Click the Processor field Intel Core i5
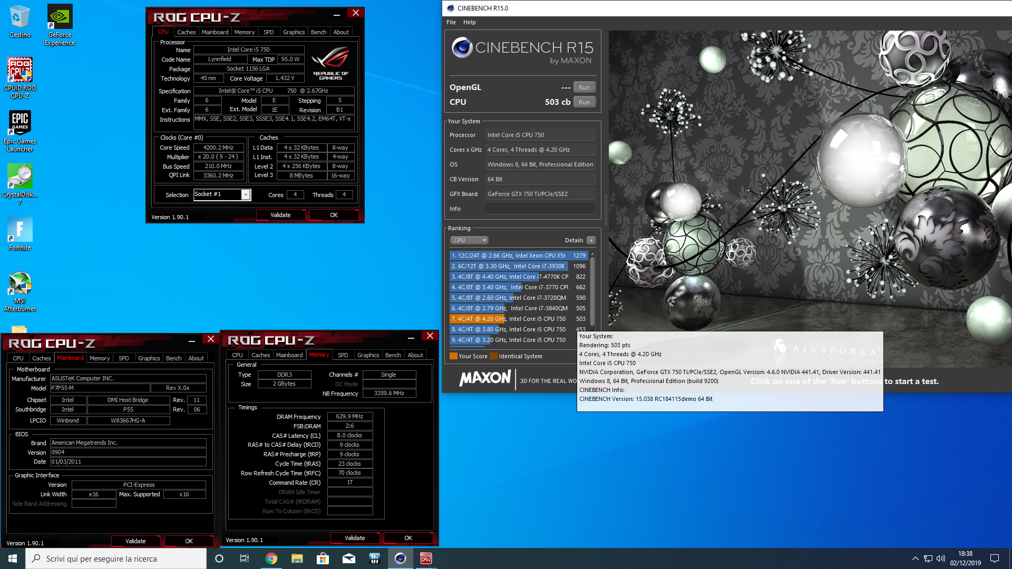Screen dimensions: 1012x569 tap(540, 135)
